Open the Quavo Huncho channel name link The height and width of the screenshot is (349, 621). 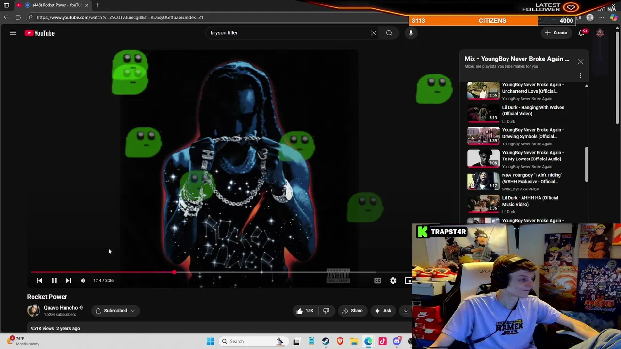(61, 308)
